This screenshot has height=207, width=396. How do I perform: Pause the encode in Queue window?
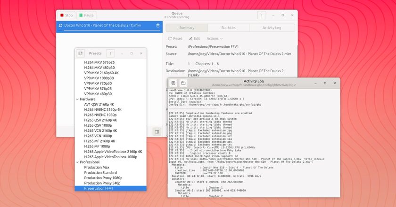tap(86, 15)
